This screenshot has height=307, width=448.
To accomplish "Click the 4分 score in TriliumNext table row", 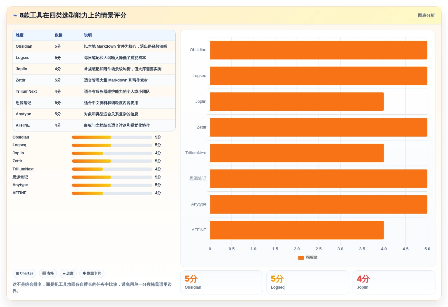I will click(x=58, y=91).
